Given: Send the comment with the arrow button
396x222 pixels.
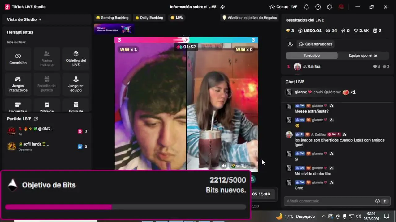Looking at the screenshot, I should (385, 201).
